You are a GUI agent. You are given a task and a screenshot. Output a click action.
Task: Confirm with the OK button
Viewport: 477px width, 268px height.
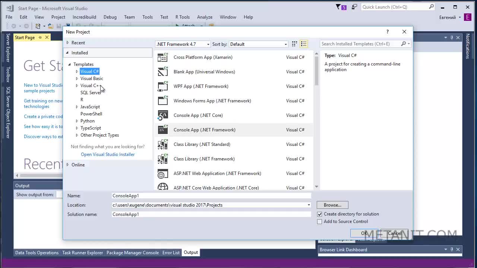(x=364, y=233)
